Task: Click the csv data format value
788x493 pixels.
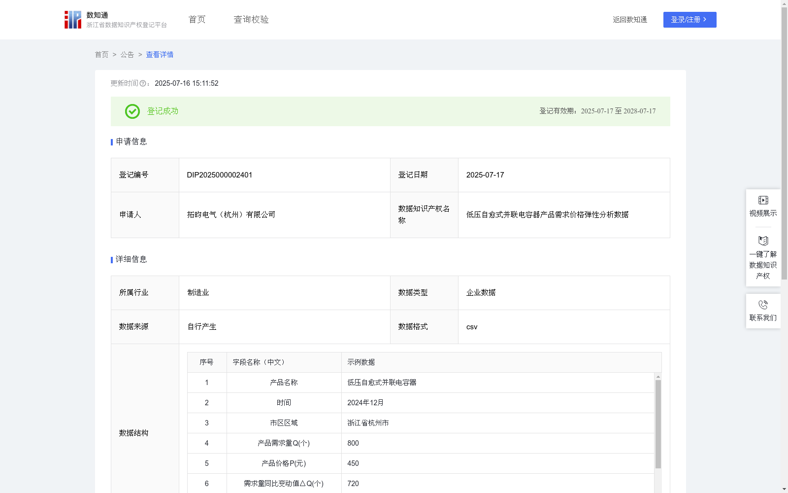Action: [472, 327]
